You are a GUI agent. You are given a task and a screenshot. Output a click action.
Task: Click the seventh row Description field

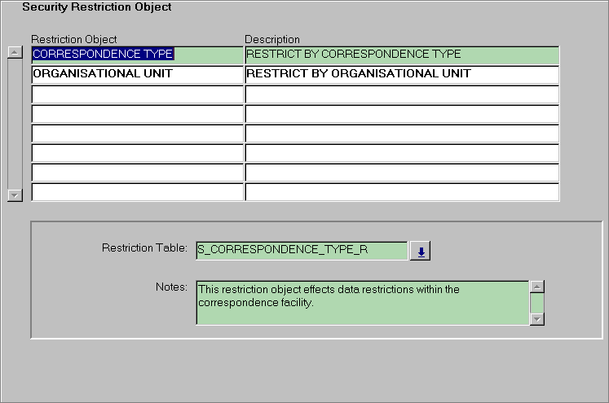pyautogui.click(x=401, y=173)
